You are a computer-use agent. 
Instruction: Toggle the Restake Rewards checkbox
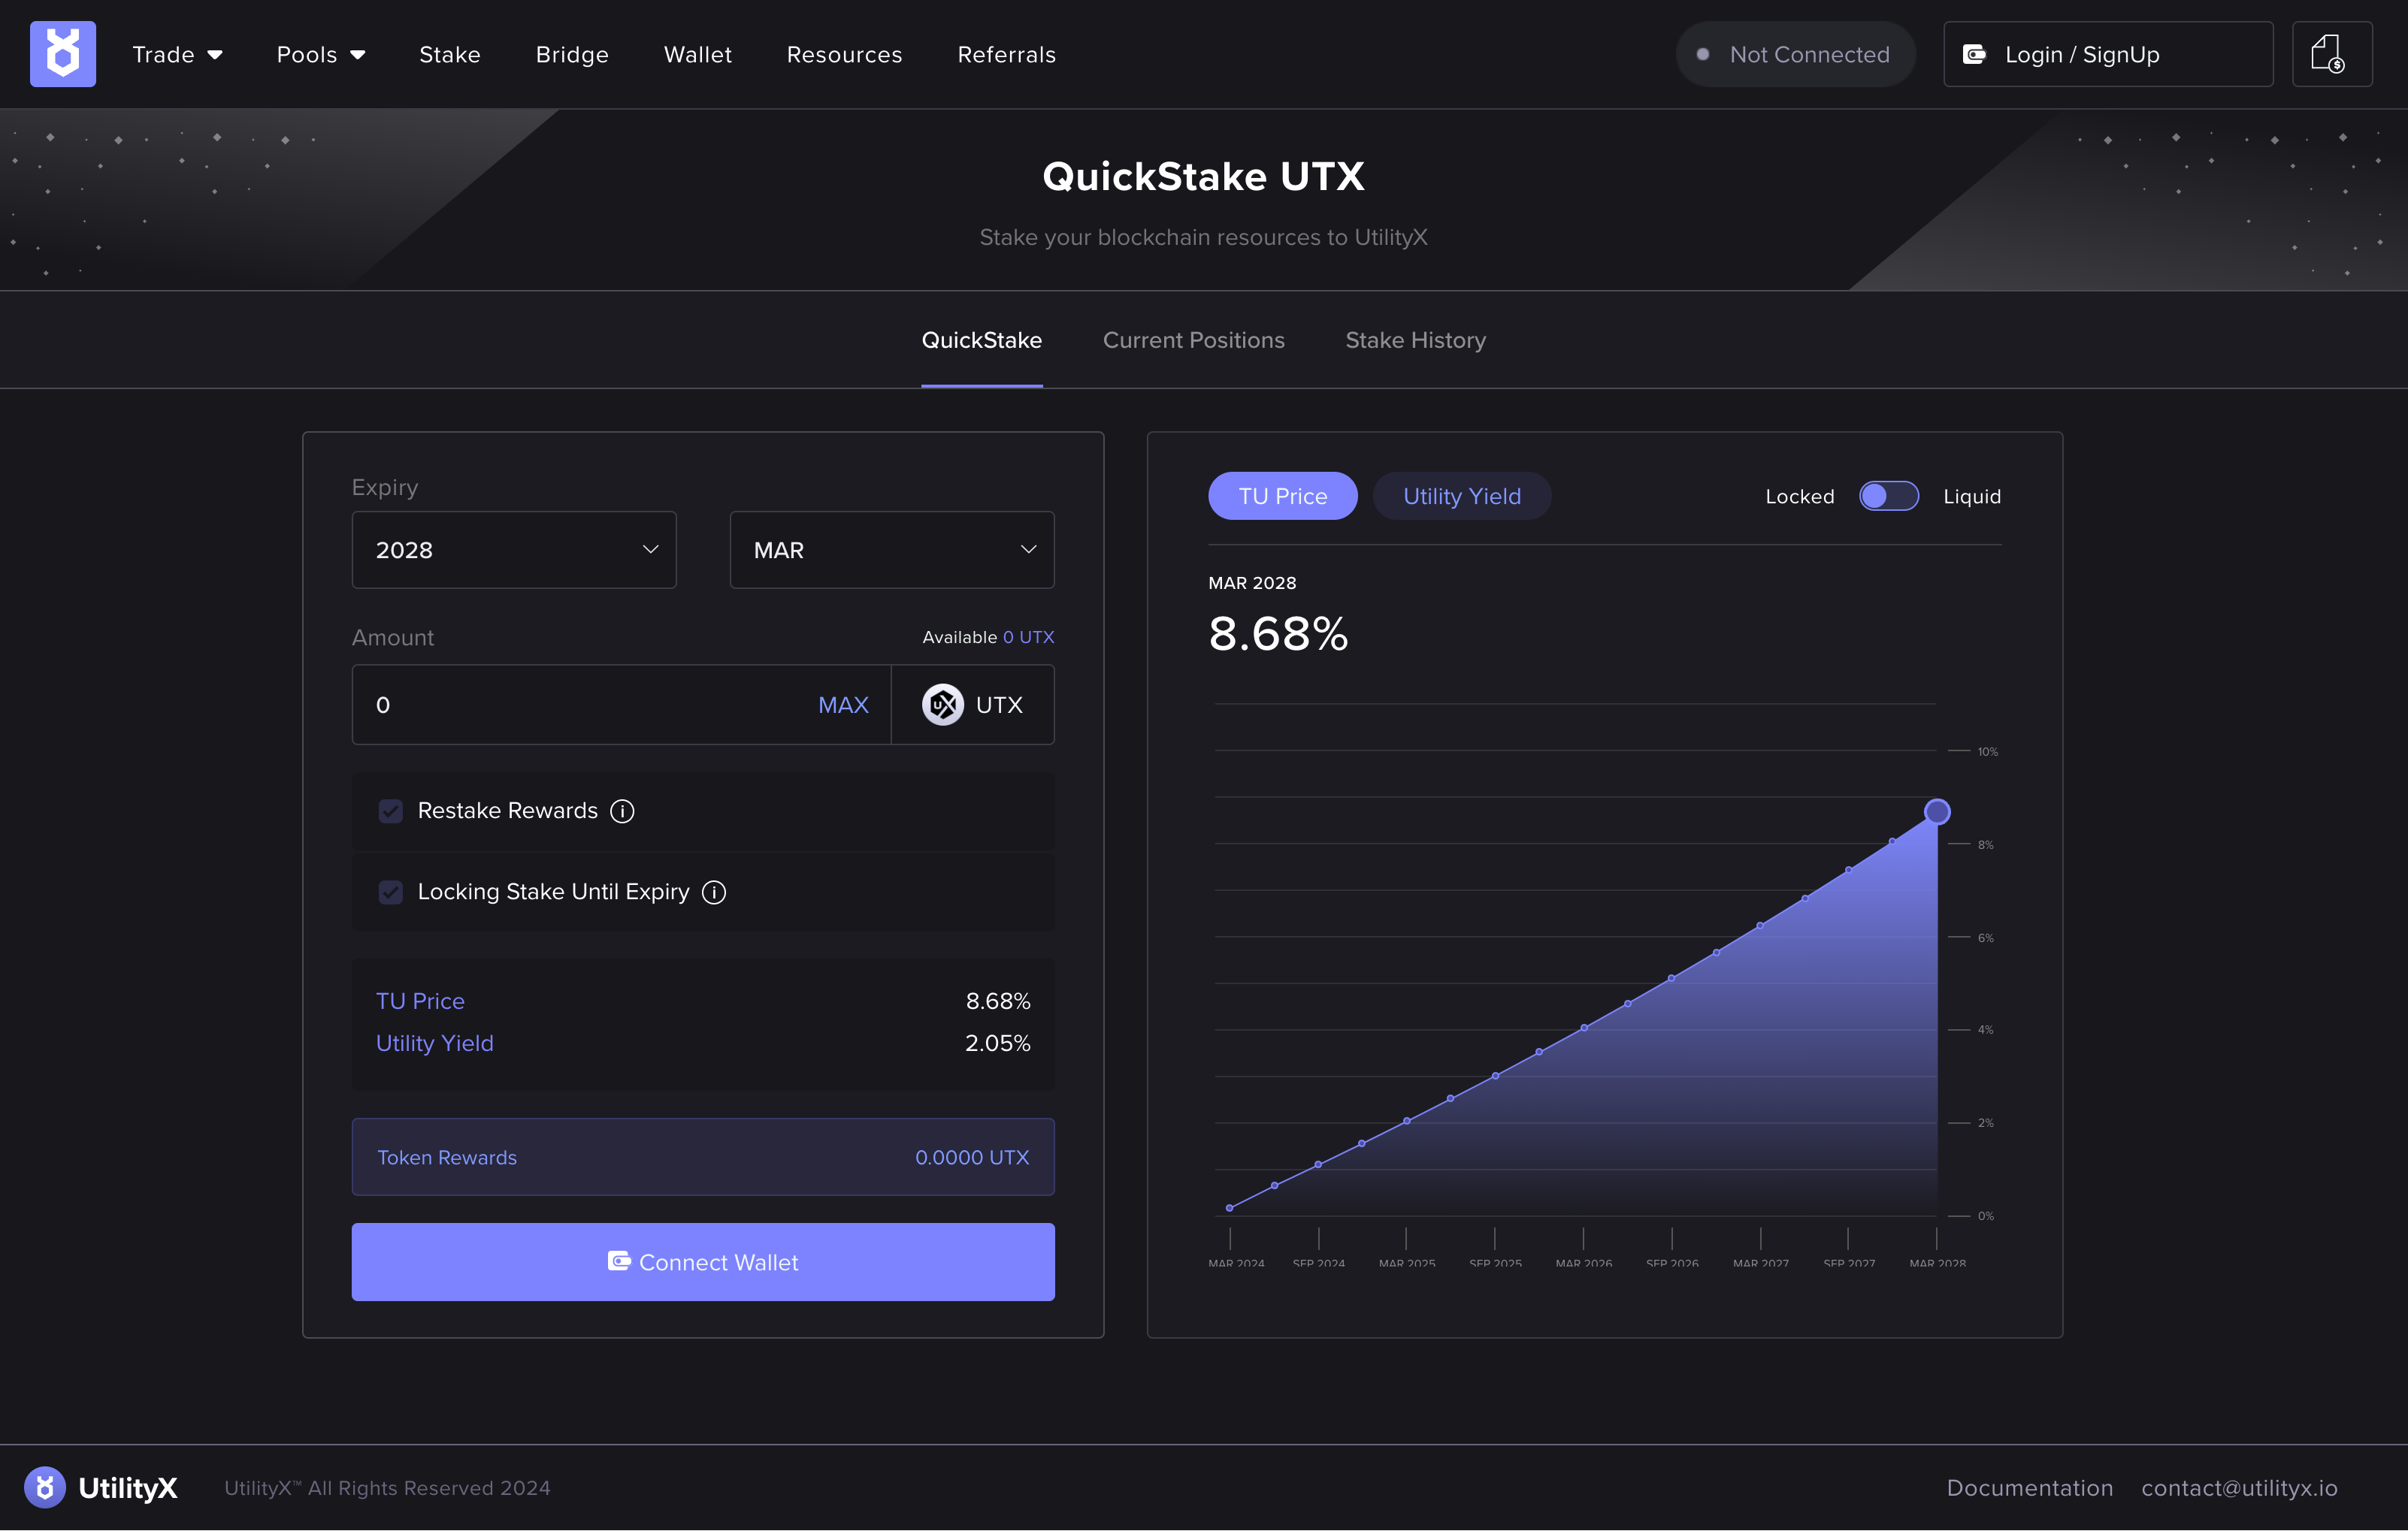(391, 811)
